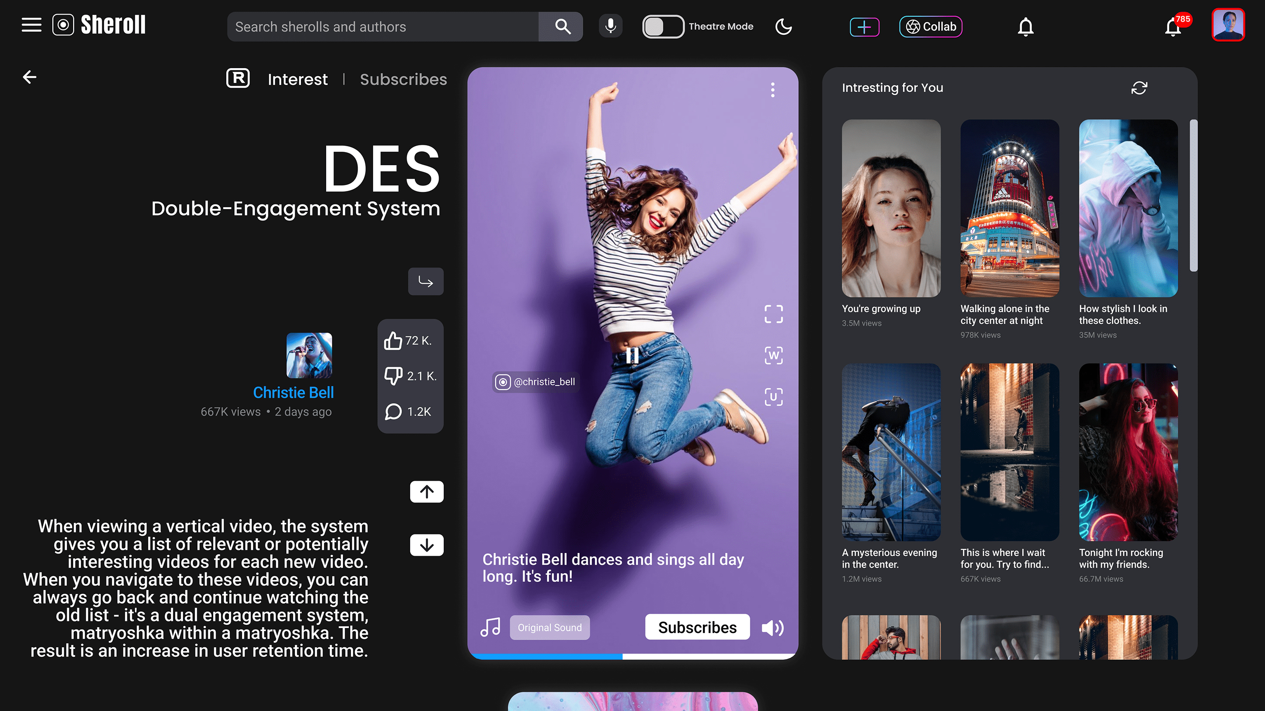Open the user profile avatar menu
This screenshot has width=1265, height=711.
tap(1228, 24)
